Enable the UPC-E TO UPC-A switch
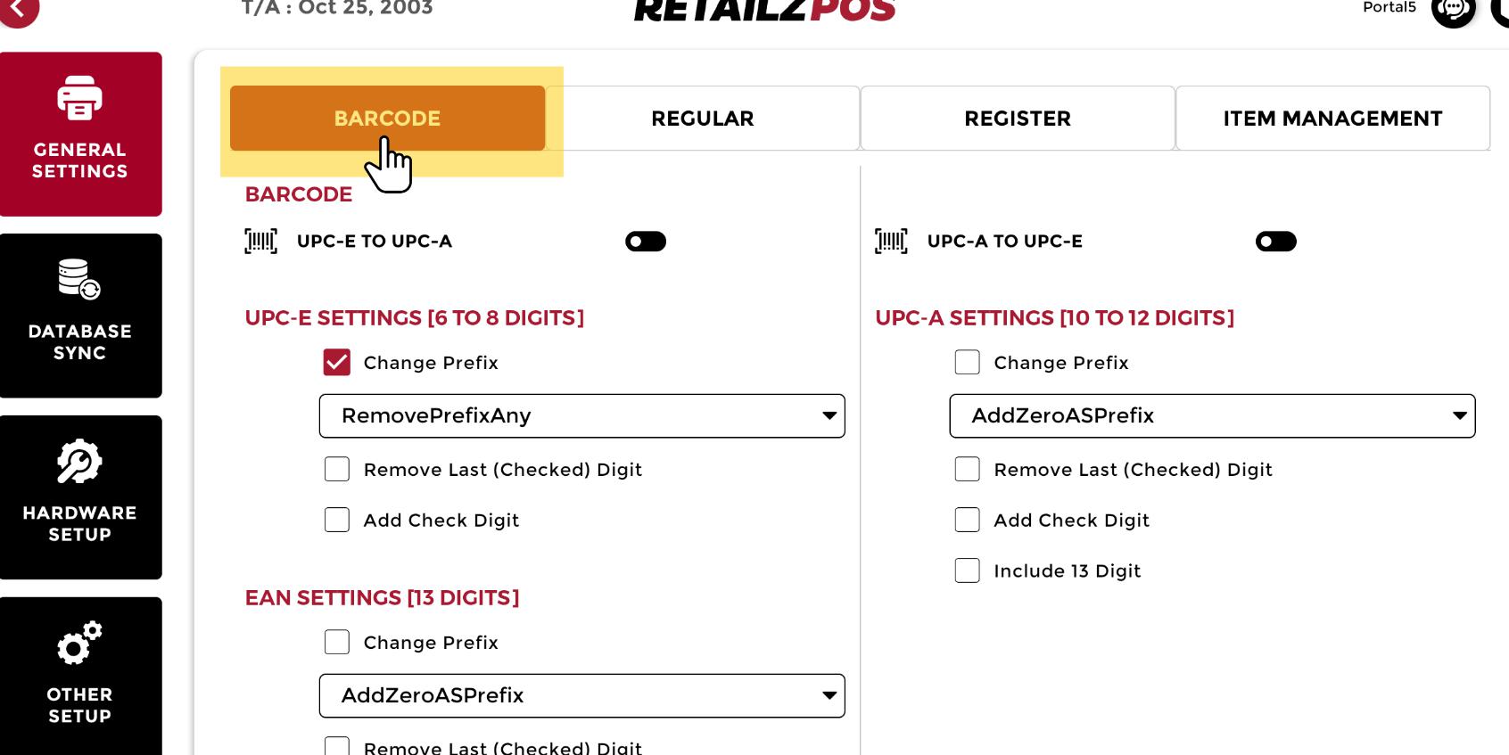 (646, 242)
